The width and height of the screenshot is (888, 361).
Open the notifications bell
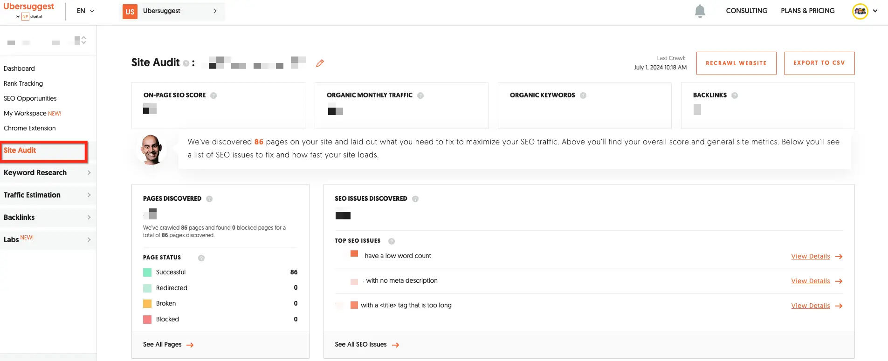point(700,11)
